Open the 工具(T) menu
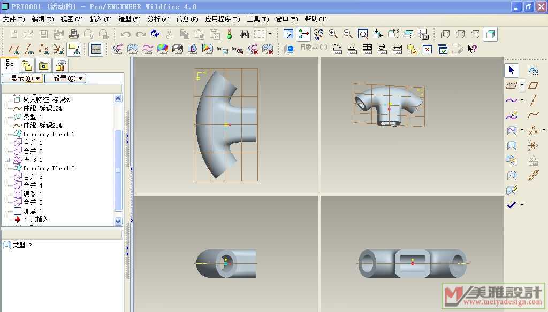Image resolution: width=548 pixels, height=312 pixels. (258, 19)
